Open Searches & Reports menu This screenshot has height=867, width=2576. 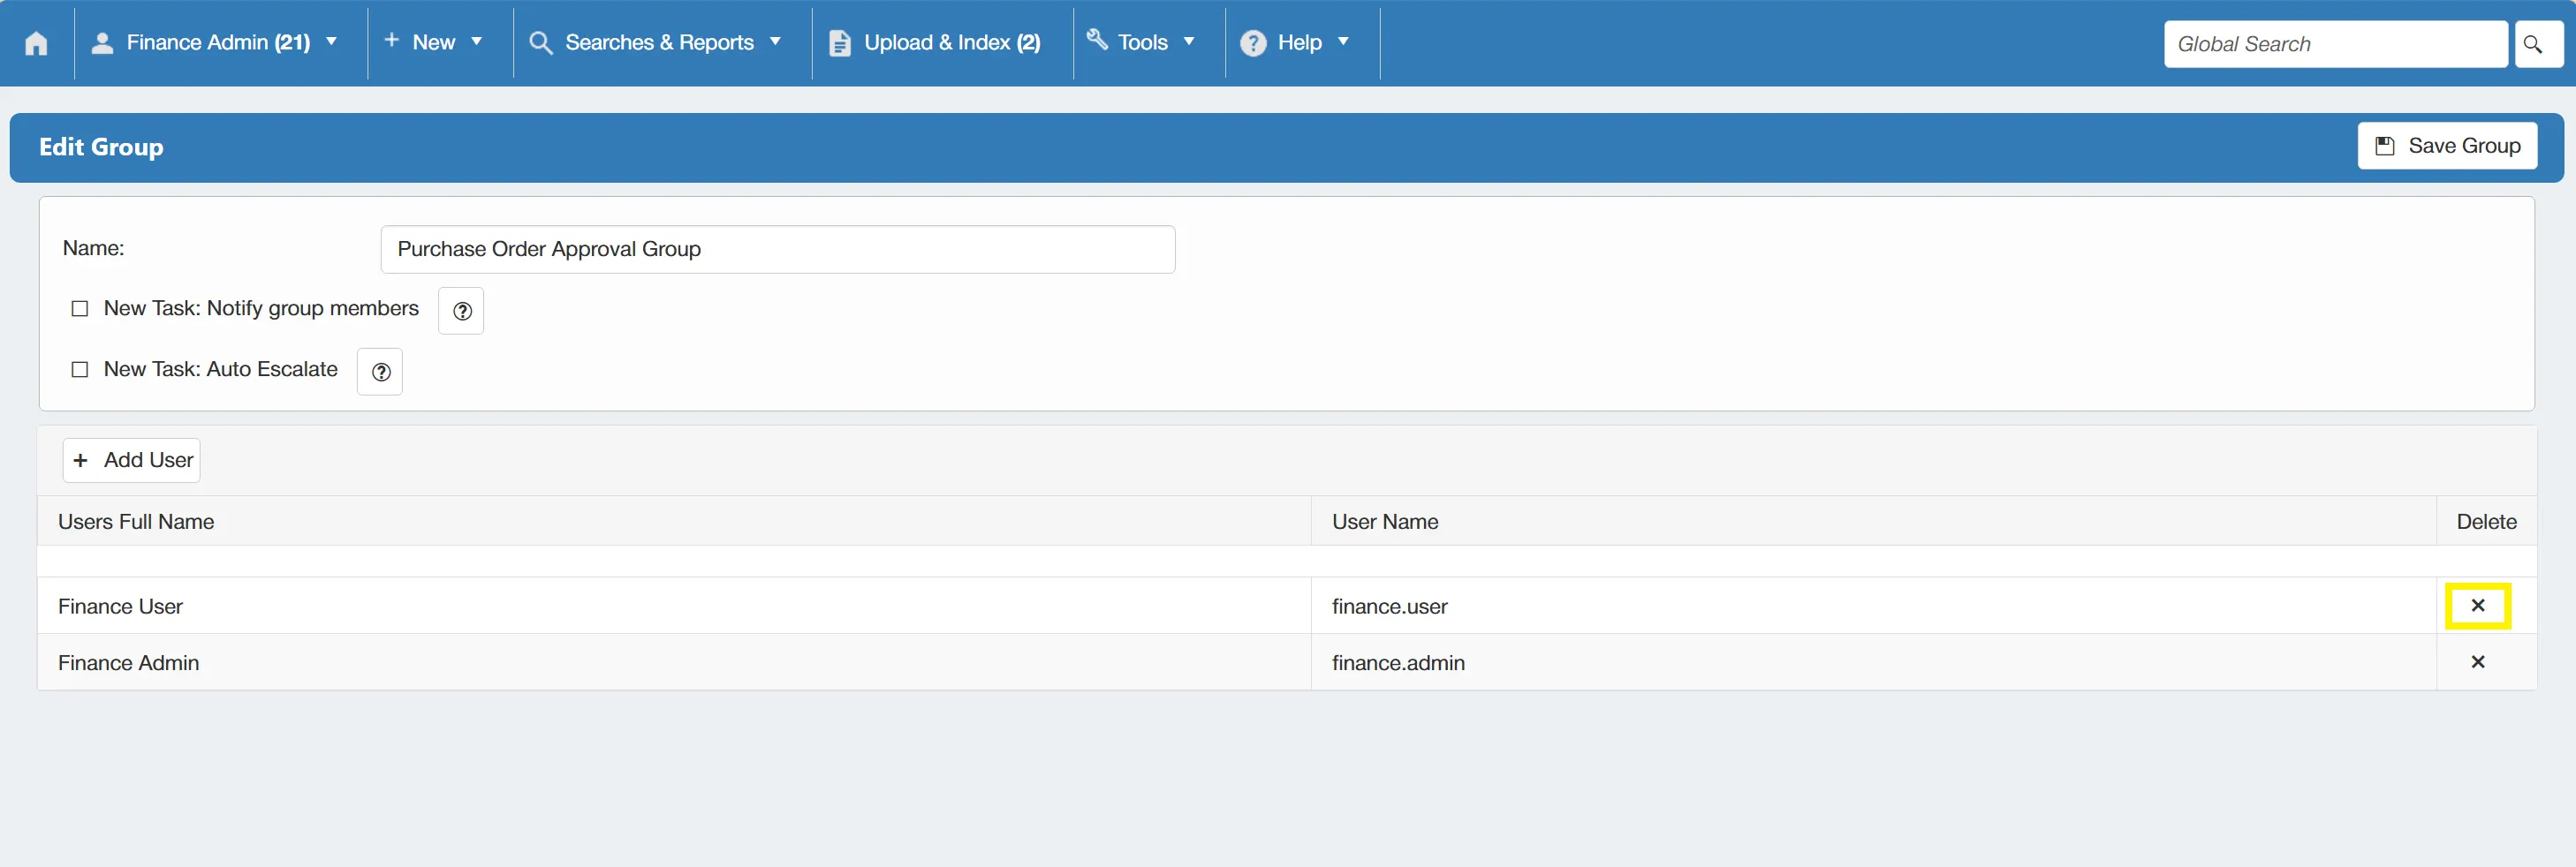point(656,43)
